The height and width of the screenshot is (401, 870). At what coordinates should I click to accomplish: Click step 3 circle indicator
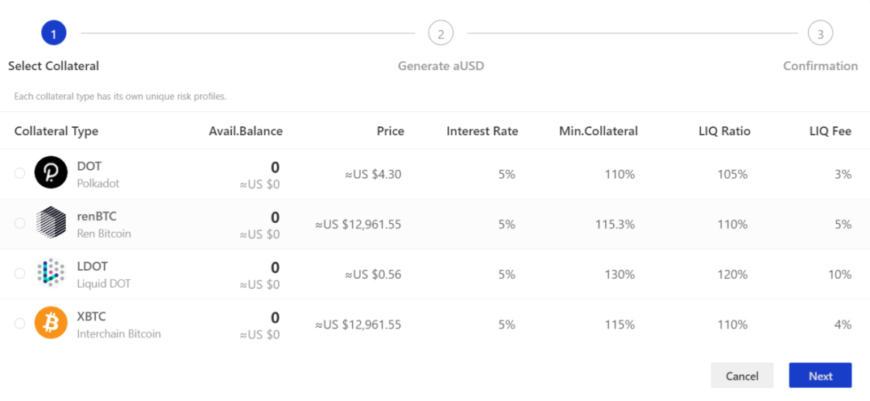pyautogui.click(x=820, y=34)
